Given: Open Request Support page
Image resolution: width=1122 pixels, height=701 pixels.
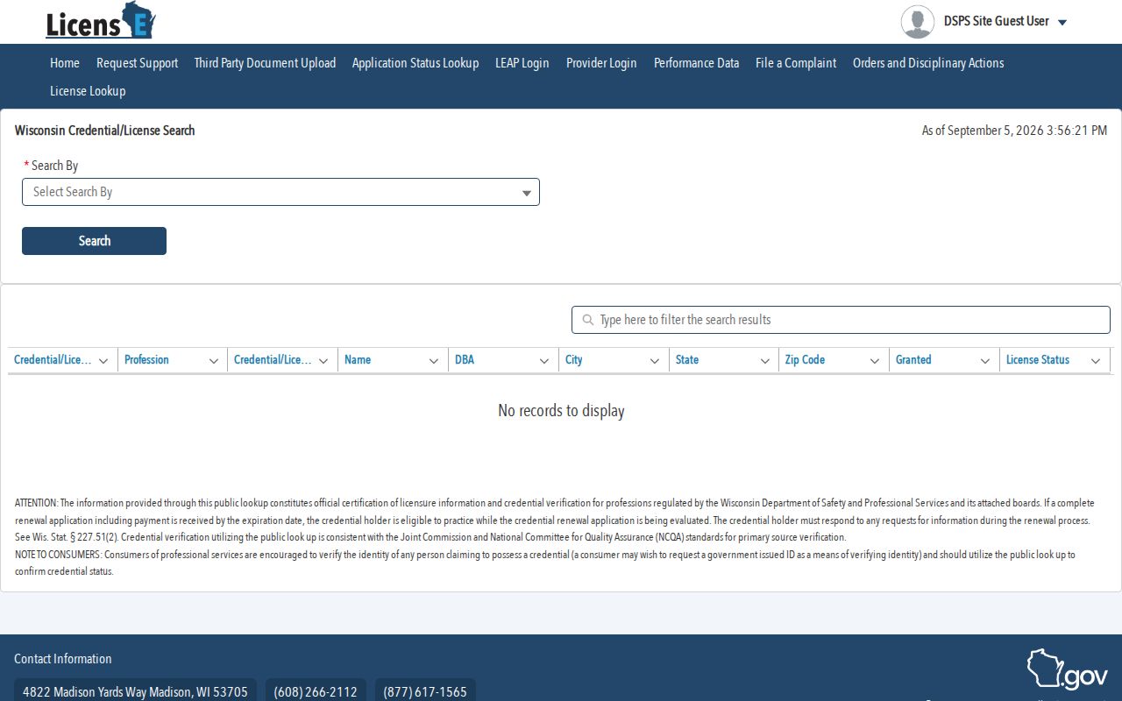Looking at the screenshot, I should point(137,63).
